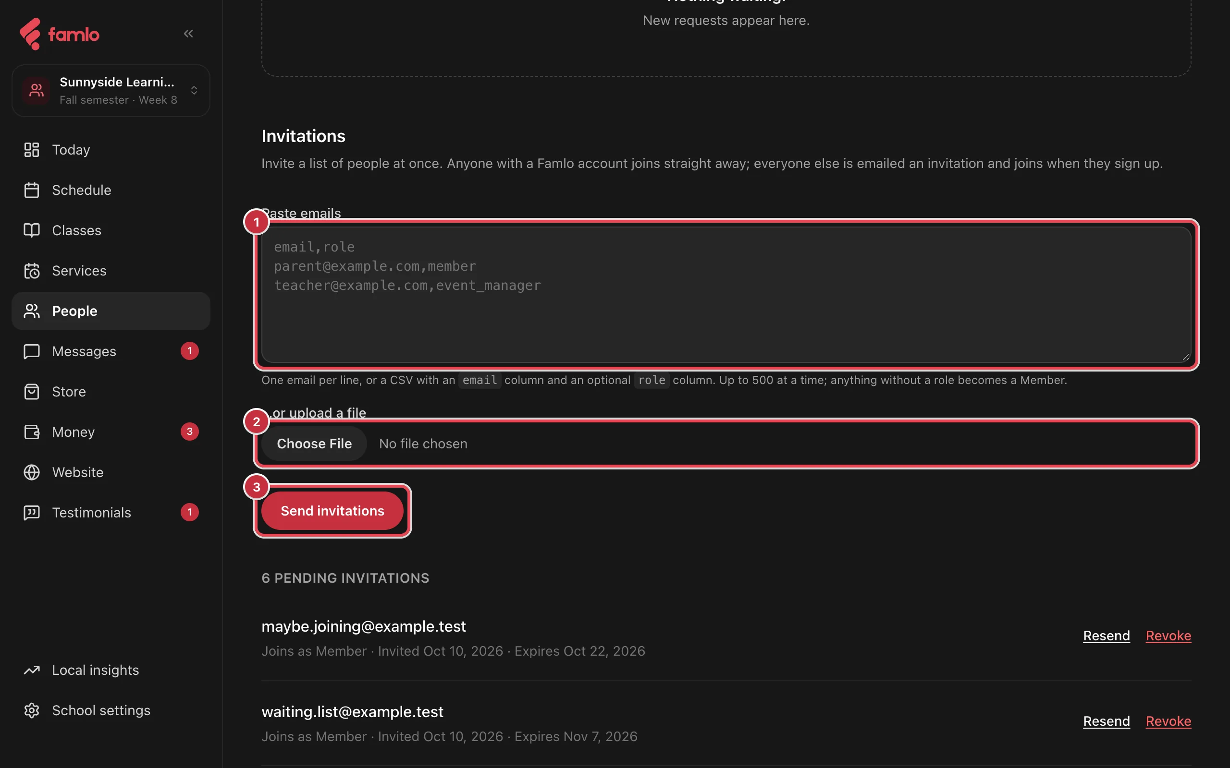Revoke invitation for maybe.joining@example.test

click(x=1168, y=636)
